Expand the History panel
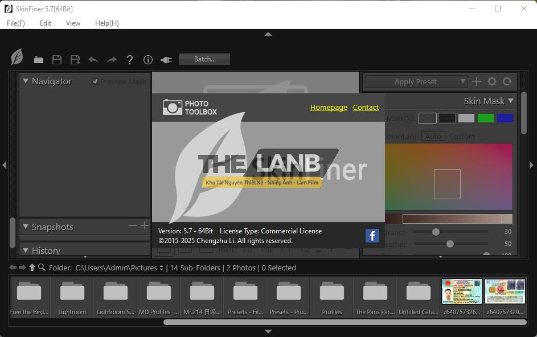 pos(26,250)
